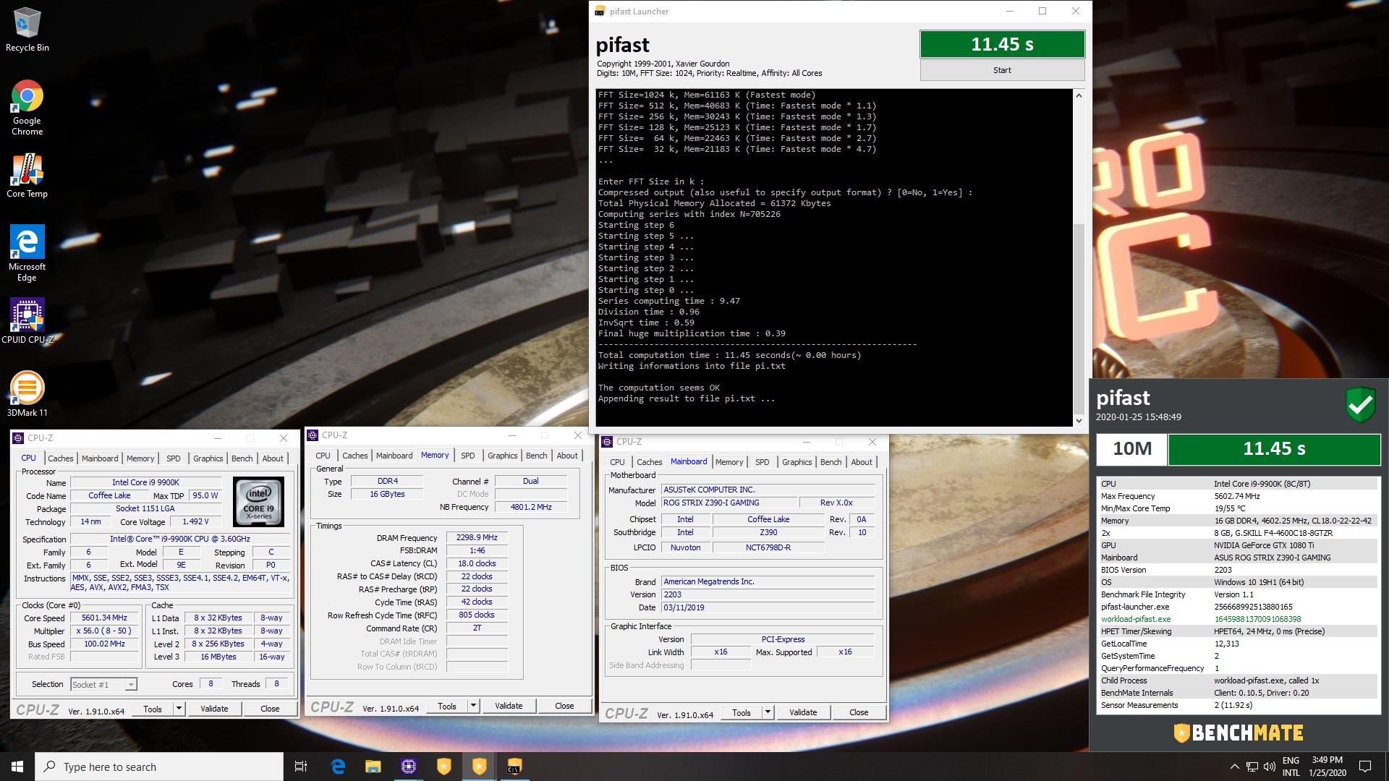Open the volume control in tray
Screen dimensions: 1389x781
pos(1269,767)
